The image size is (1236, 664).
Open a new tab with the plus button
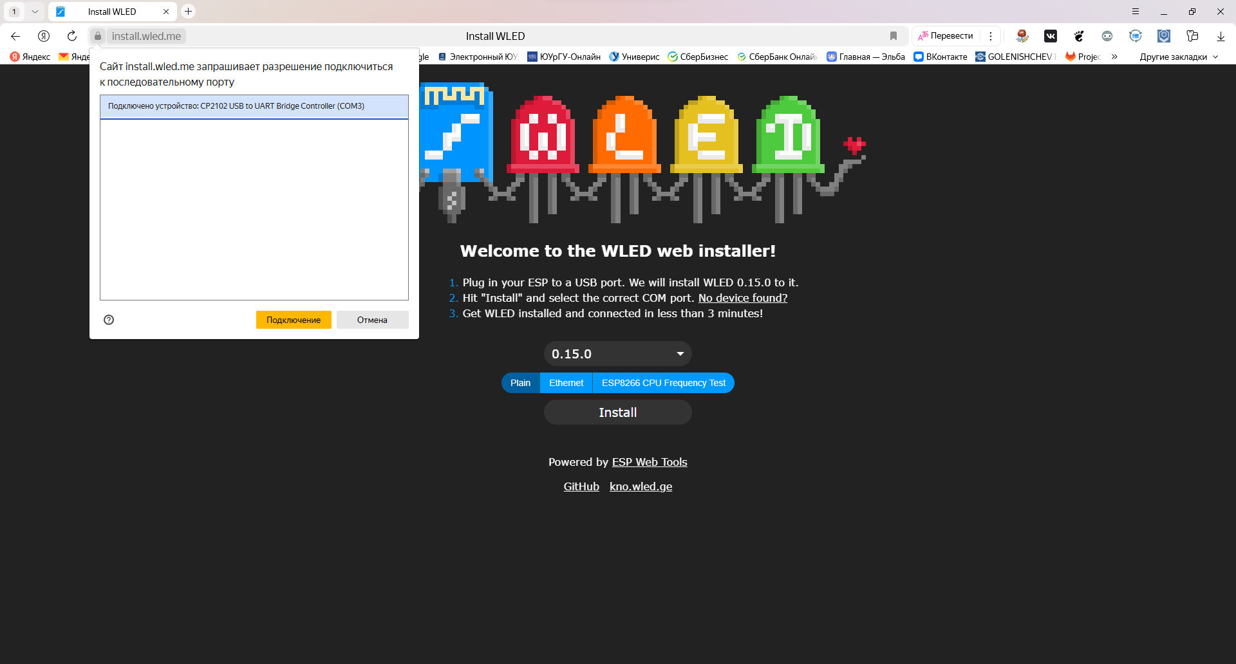pyautogui.click(x=188, y=12)
